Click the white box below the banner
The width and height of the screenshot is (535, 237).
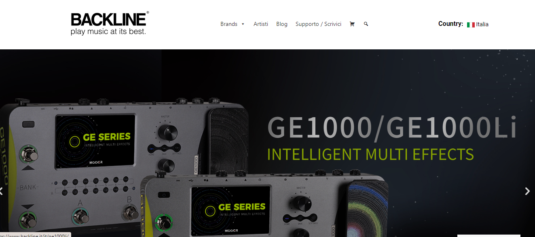click(x=488, y=236)
